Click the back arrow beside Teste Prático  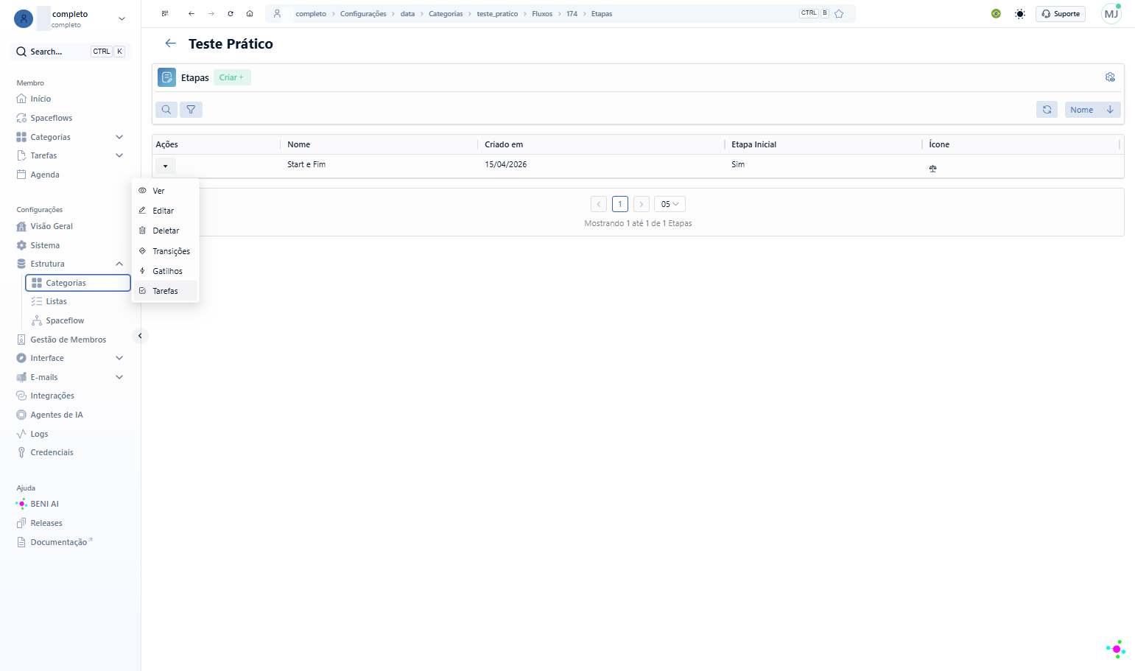coord(171,43)
